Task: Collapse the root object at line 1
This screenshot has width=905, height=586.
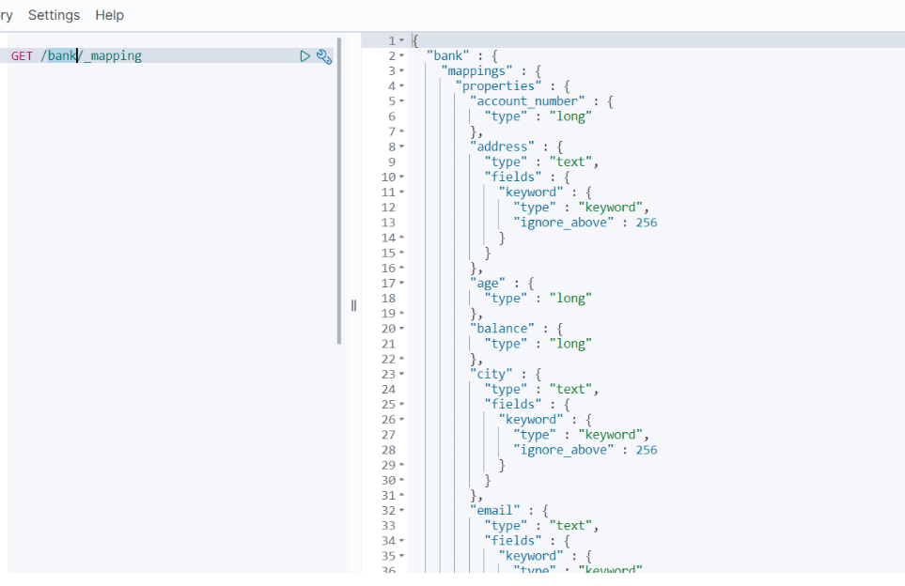Action: tap(402, 40)
